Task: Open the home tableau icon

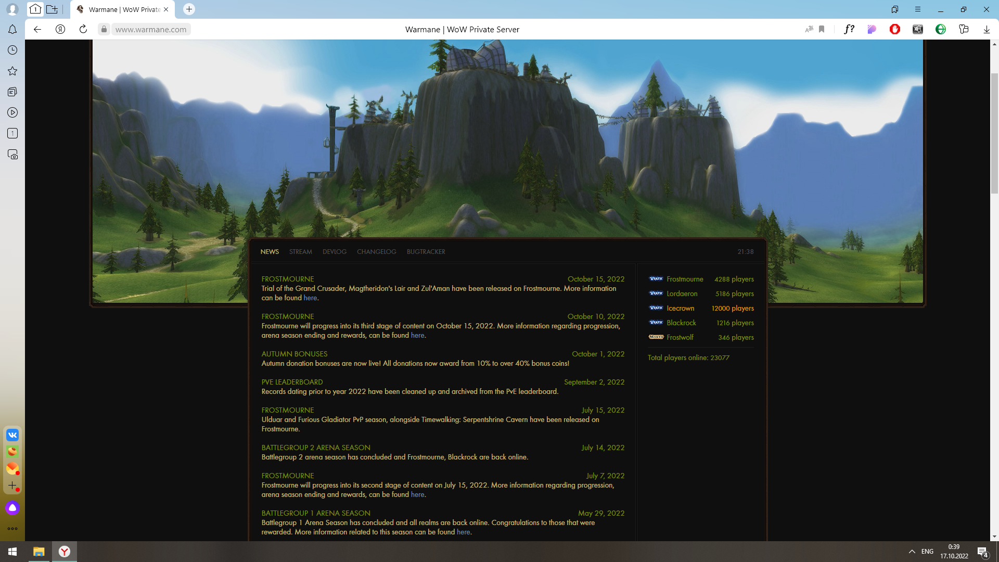Action: click(35, 9)
